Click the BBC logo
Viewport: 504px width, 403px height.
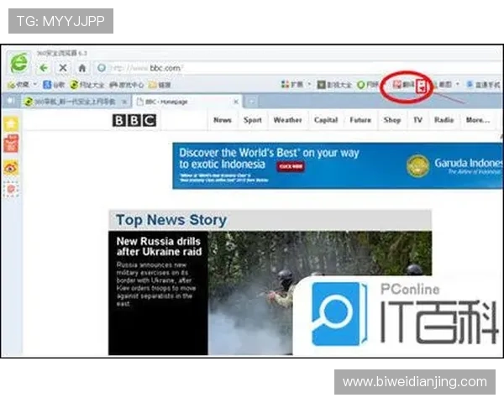coord(134,120)
